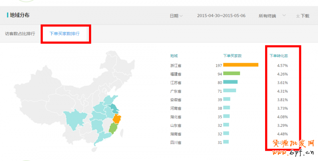This screenshot has height=161, width=318.
Task: Click the date range 2015-04-30~2015-05-06
Action: click(221, 16)
